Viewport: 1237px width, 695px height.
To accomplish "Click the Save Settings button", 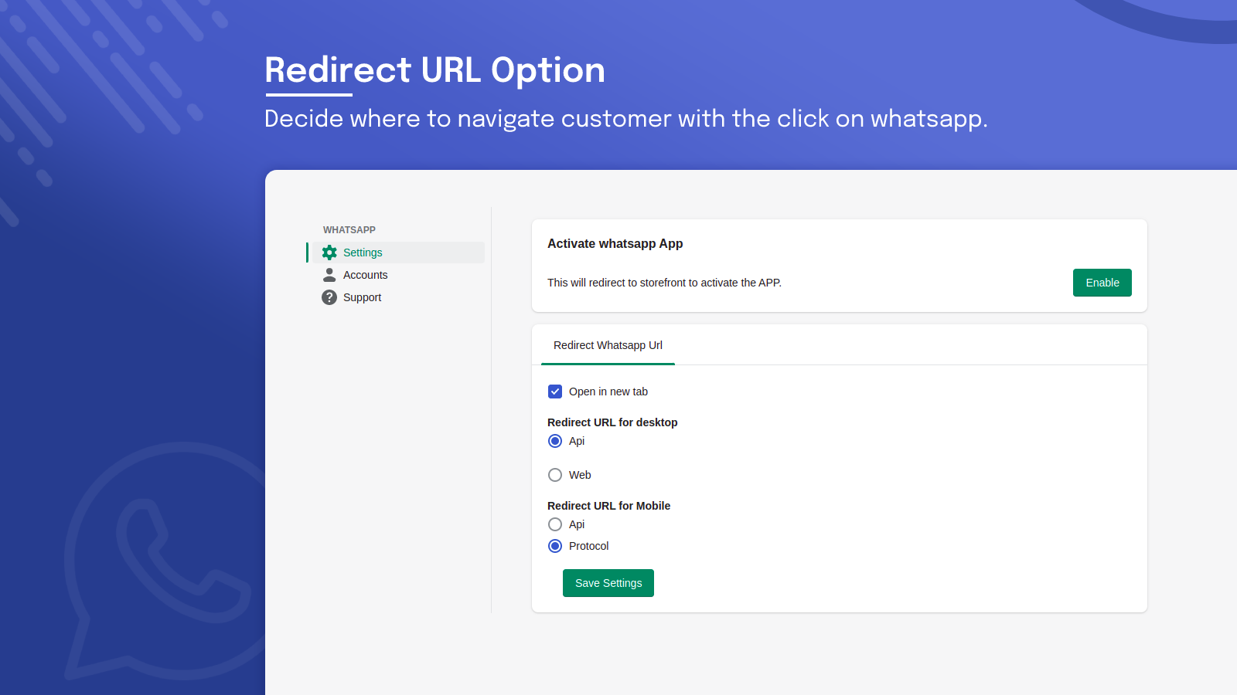I will pyautogui.click(x=608, y=583).
